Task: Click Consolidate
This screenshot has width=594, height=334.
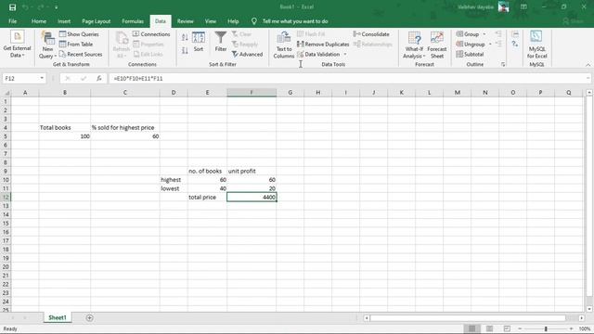Action: click(x=371, y=34)
